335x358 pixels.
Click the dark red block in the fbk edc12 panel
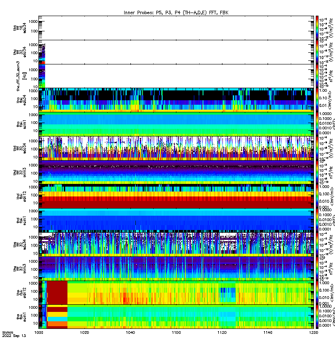coord(57,293)
